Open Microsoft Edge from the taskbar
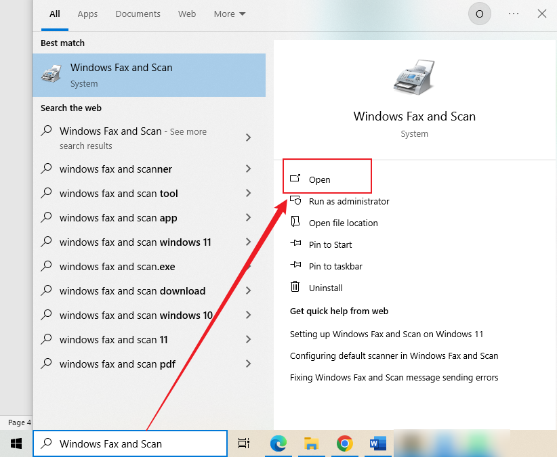 tap(278, 443)
